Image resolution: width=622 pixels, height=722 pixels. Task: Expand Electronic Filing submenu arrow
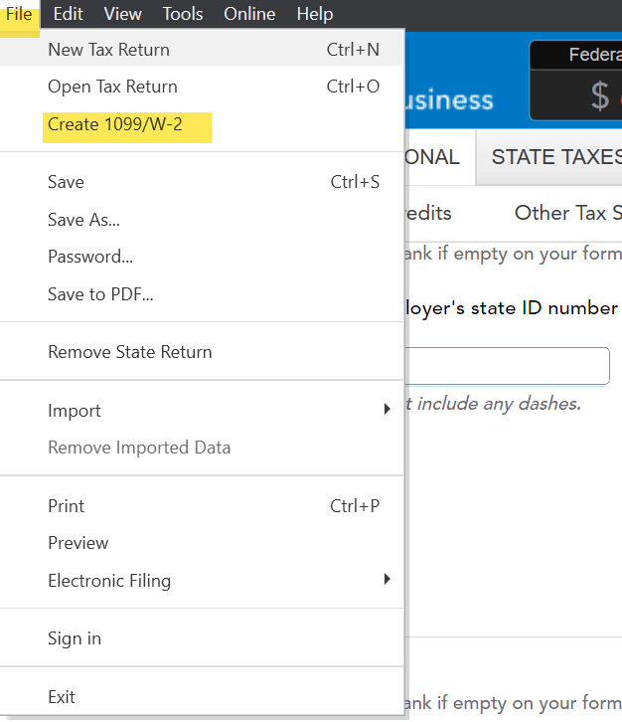click(388, 580)
